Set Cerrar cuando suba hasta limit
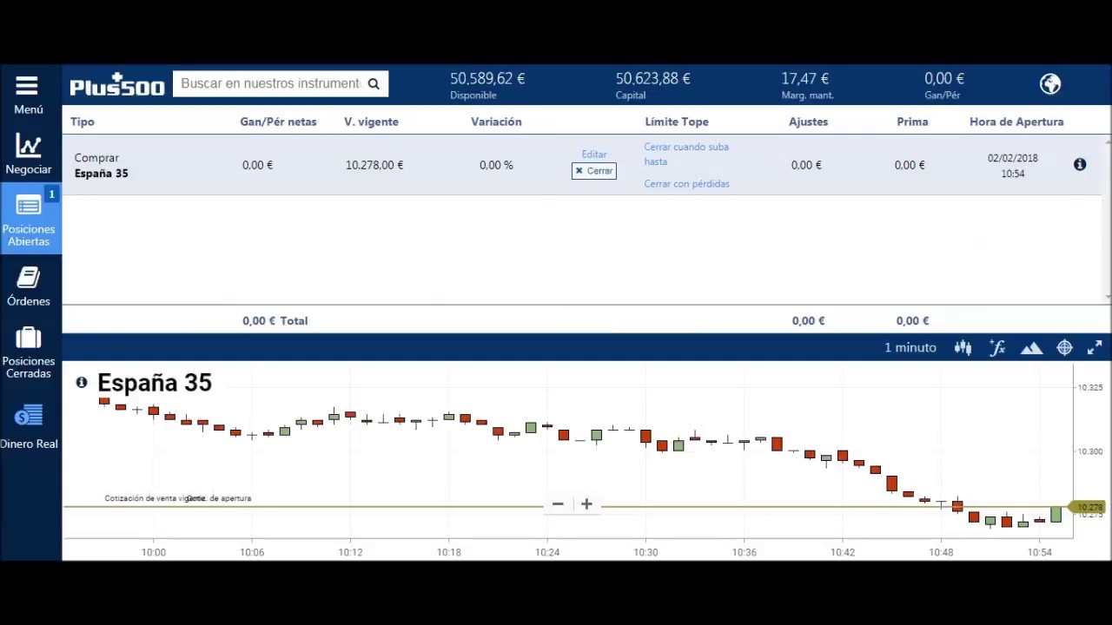The width and height of the screenshot is (1112, 625). point(686,154)
